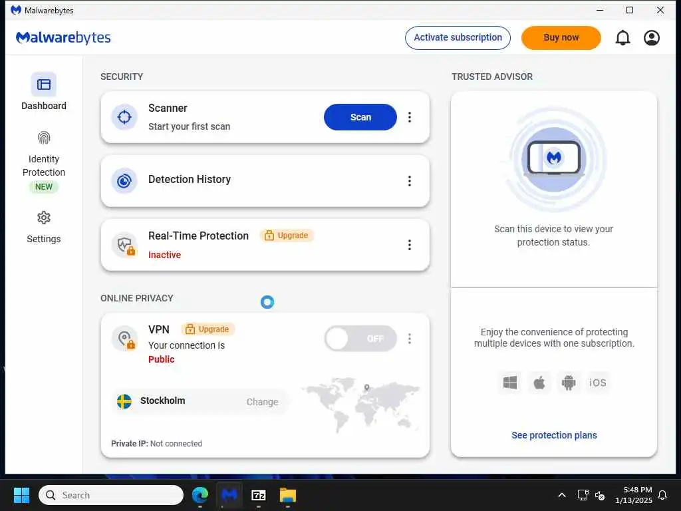Select the Windows platform icon
The image size is (681, 511).
click(x=510, y=383)
